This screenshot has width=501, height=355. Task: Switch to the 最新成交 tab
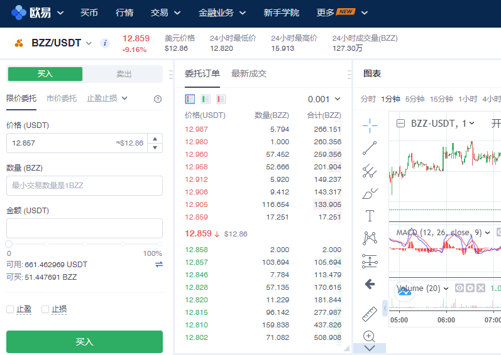point(249,73)
